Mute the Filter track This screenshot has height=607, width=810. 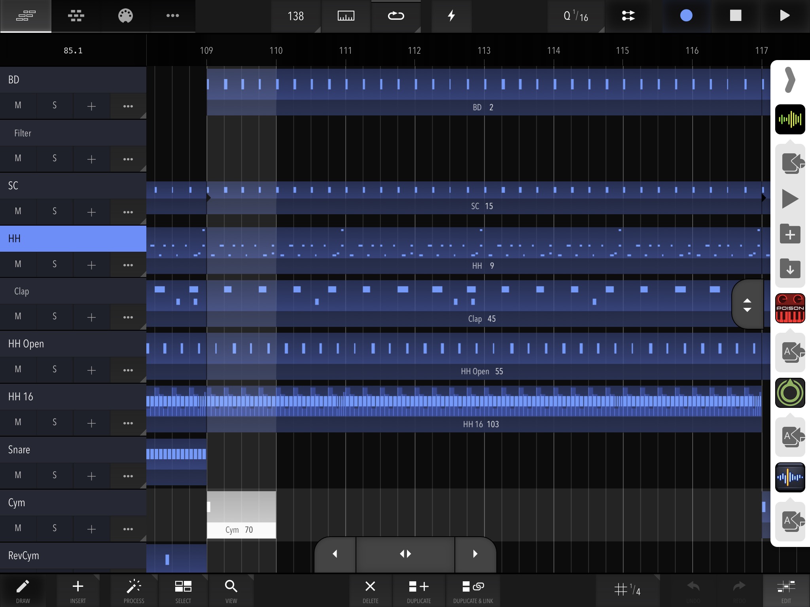(18, 158)
